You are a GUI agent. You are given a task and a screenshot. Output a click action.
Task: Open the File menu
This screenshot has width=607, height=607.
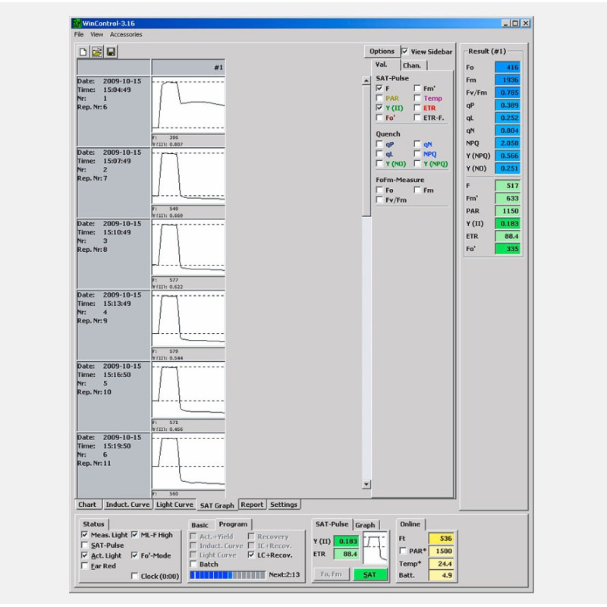[79, 35]
